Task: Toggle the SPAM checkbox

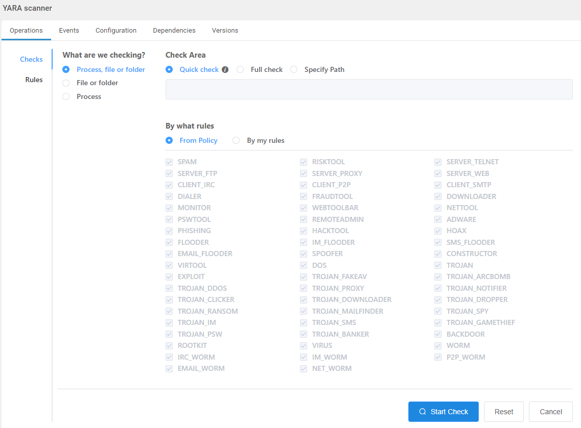Action: click(169, 162)
